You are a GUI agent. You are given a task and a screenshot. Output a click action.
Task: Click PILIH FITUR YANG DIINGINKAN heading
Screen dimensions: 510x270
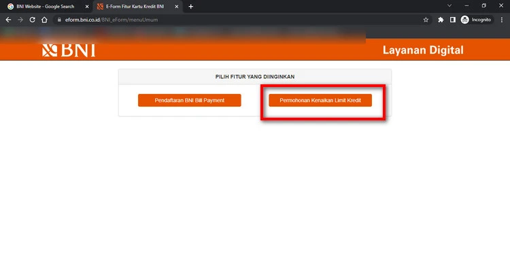(x=255, y=77)
